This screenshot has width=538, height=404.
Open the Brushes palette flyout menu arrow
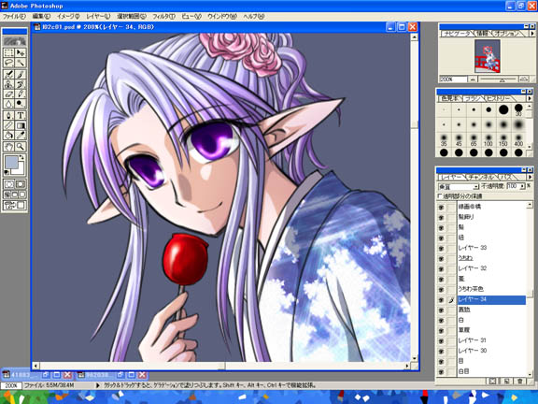tap(531, 98)
